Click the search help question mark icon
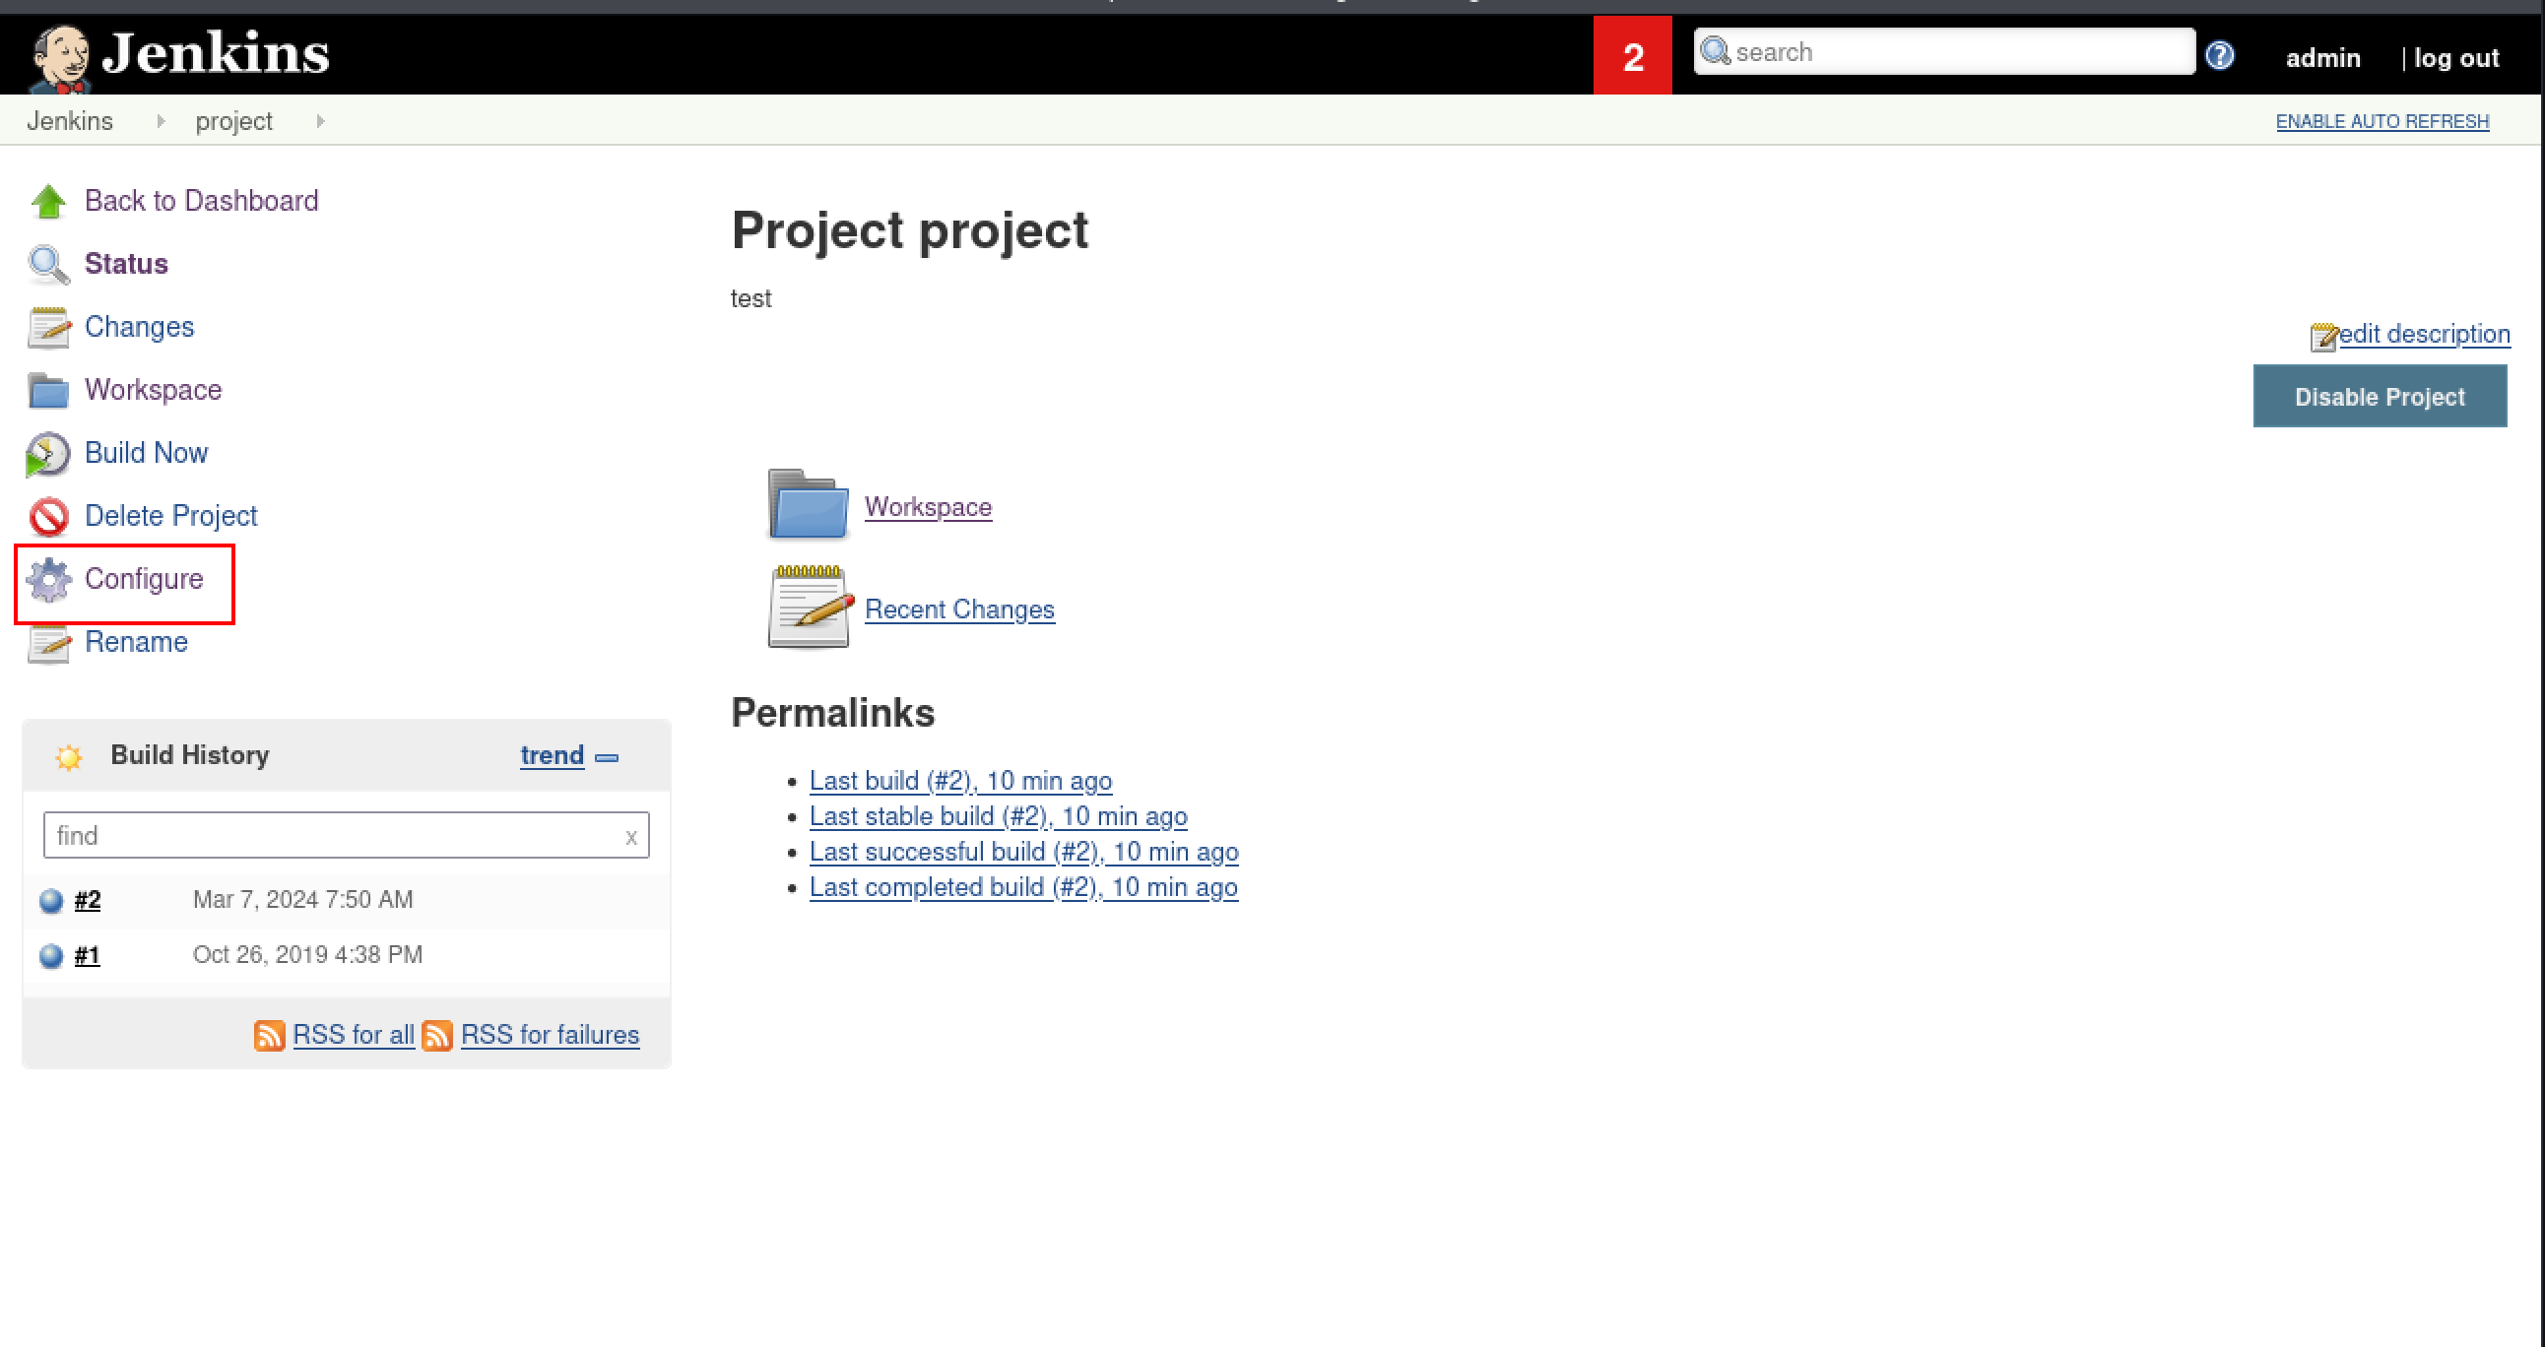The height and width of the screenshot is (1347, 2545). pos(2219,55)
